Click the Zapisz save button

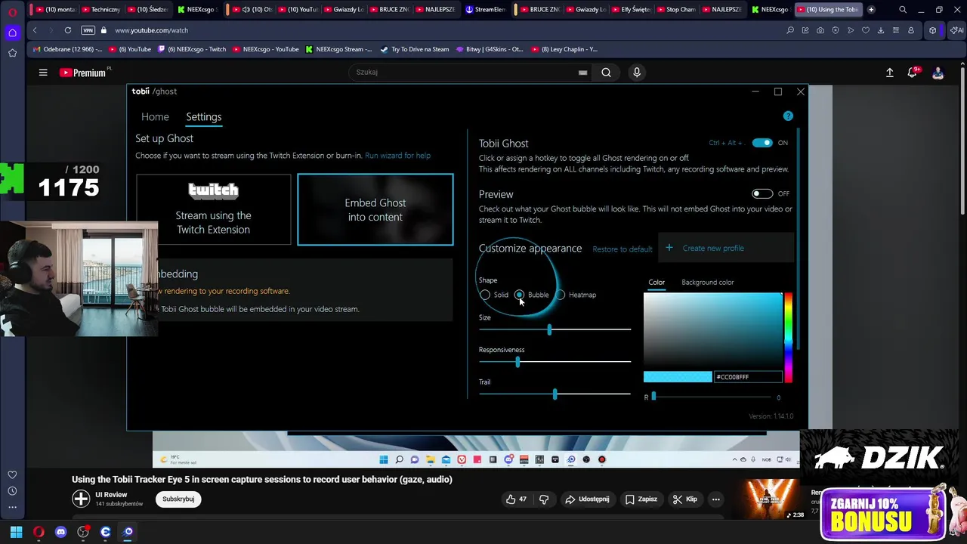[641, 499]
